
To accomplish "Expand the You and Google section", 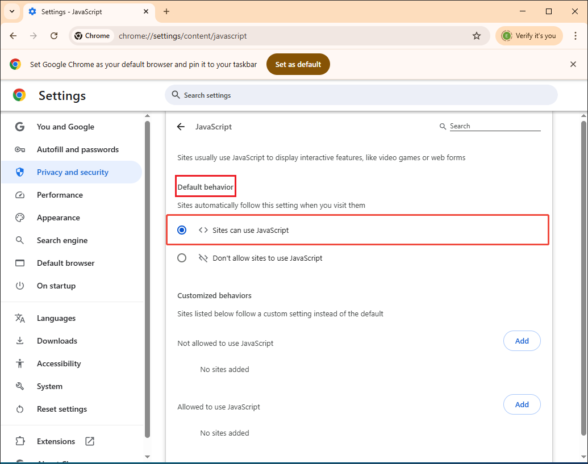I will (x=65, y=127).
